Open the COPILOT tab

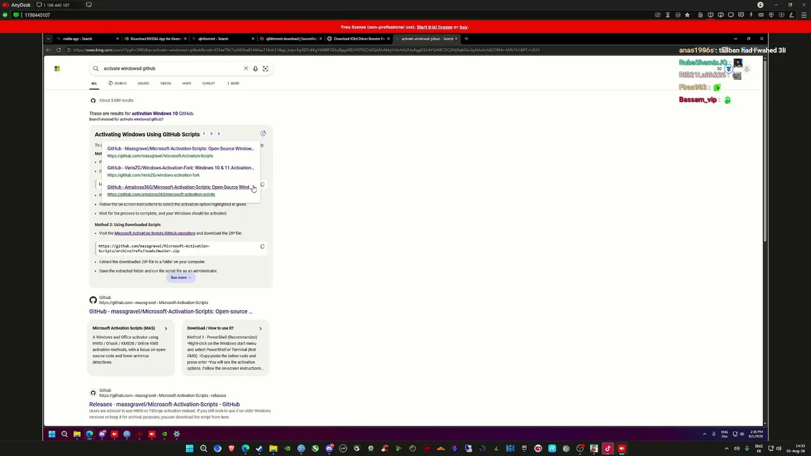pos(208,84)
